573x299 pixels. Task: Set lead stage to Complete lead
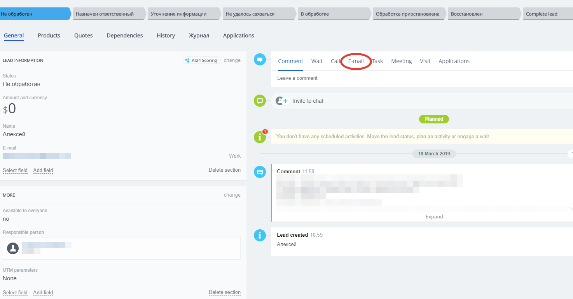pos(548,14)
